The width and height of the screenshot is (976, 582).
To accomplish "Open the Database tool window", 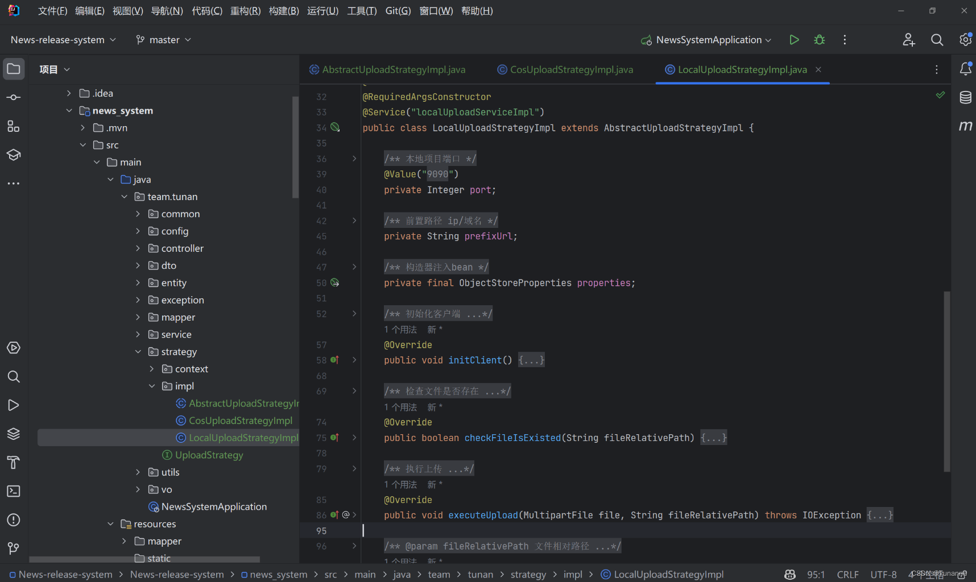I will pos(965,97).
